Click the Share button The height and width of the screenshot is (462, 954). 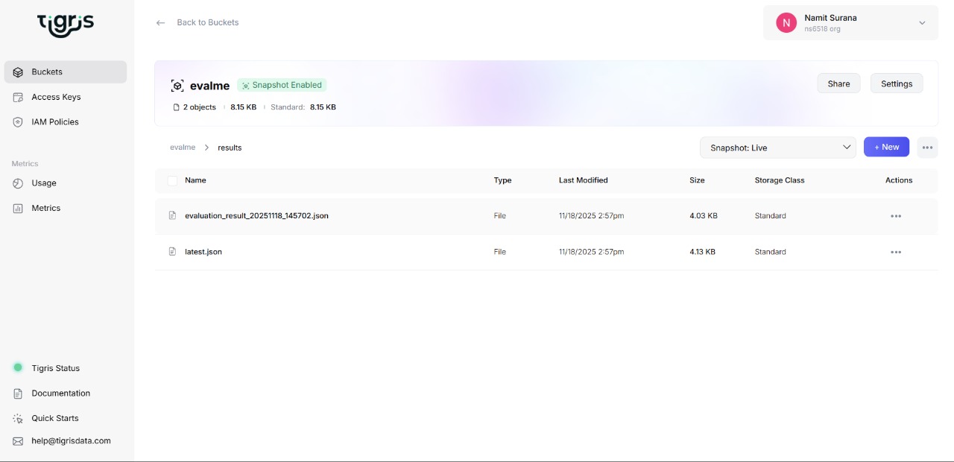point(838,83)
